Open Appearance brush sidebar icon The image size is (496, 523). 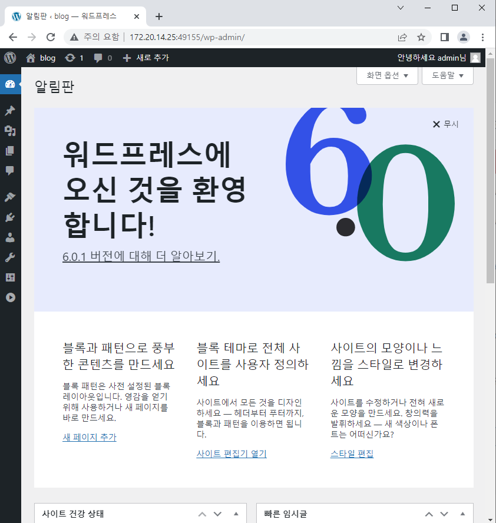pos(10,197)
